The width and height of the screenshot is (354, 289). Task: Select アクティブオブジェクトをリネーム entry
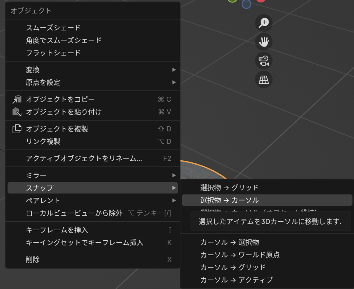coord(84,158)
